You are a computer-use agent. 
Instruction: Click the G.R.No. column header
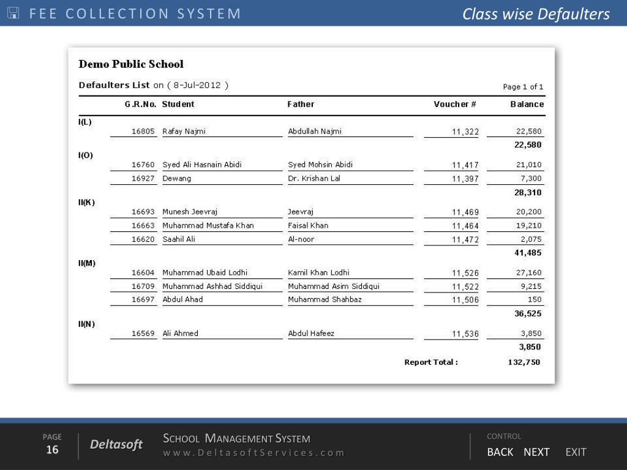click(x=140, y=105)
